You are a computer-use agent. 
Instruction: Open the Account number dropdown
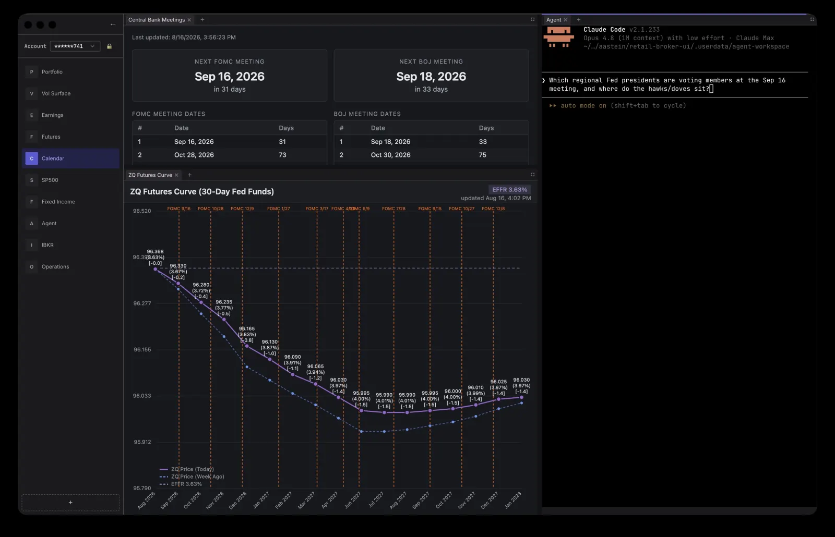pyautogui.click(x=75, y=46)
